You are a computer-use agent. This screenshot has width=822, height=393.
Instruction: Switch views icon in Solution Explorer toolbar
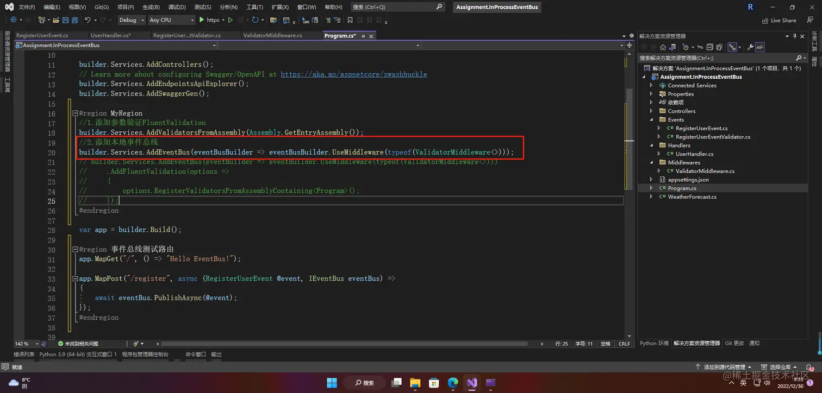pyautogui.click(x=672, y=47)
